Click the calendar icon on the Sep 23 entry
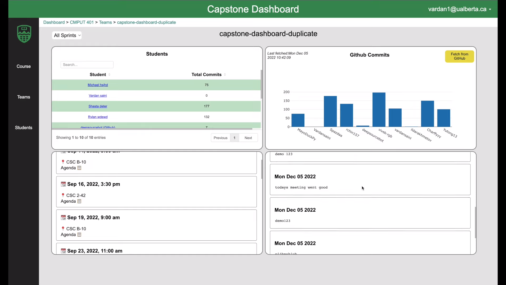Viewport: 506px width, 285px height. [x=63, y=251]
